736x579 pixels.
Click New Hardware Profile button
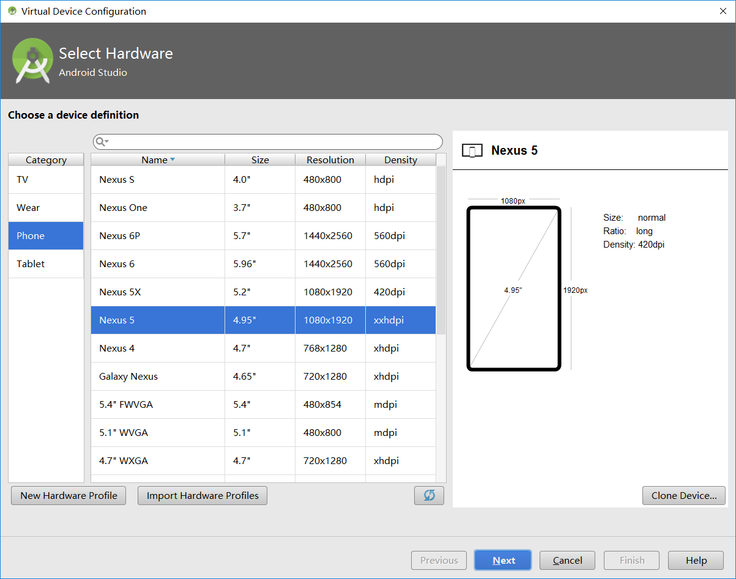[69, 495]
